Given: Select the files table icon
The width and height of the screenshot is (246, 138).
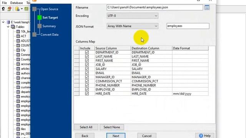Looking at the screenshot, I should [x=18, y=129].
